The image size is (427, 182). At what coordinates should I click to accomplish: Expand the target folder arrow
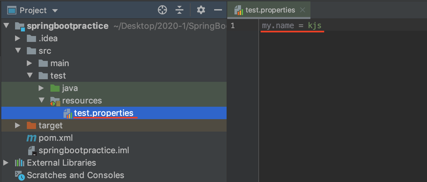coord(18,125)
